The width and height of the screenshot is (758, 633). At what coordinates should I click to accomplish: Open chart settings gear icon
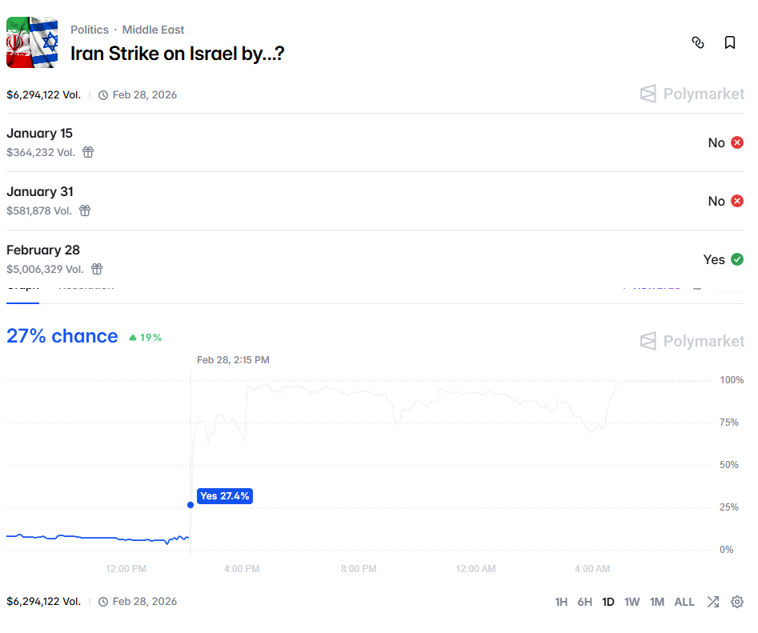(737, 602)
